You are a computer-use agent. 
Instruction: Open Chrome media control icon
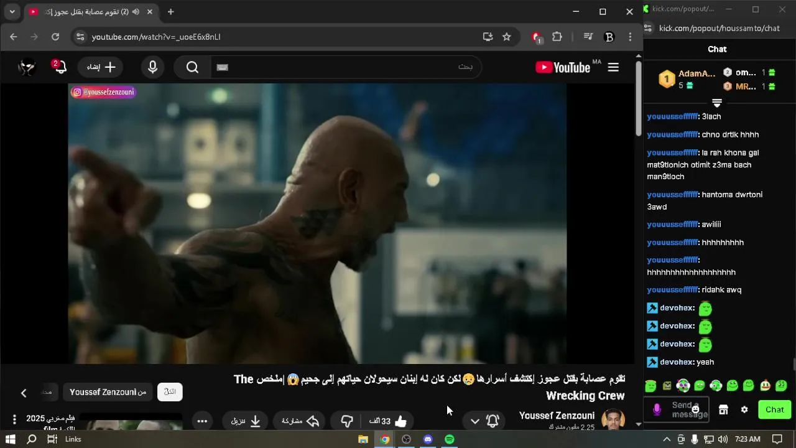pyautogui.click(x=588, y=37)
